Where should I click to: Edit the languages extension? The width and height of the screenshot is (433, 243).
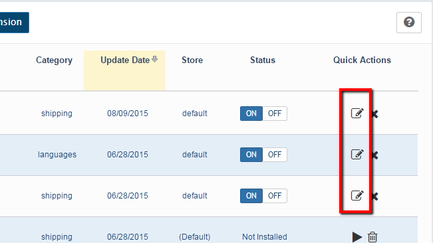click(357, 154)
